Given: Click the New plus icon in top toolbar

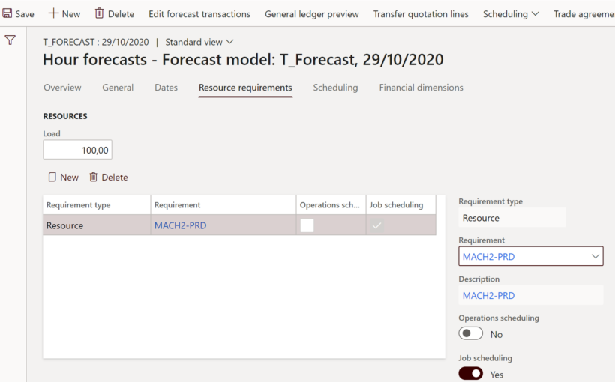Looking at the screenshot, I should [x=53, y=13].
